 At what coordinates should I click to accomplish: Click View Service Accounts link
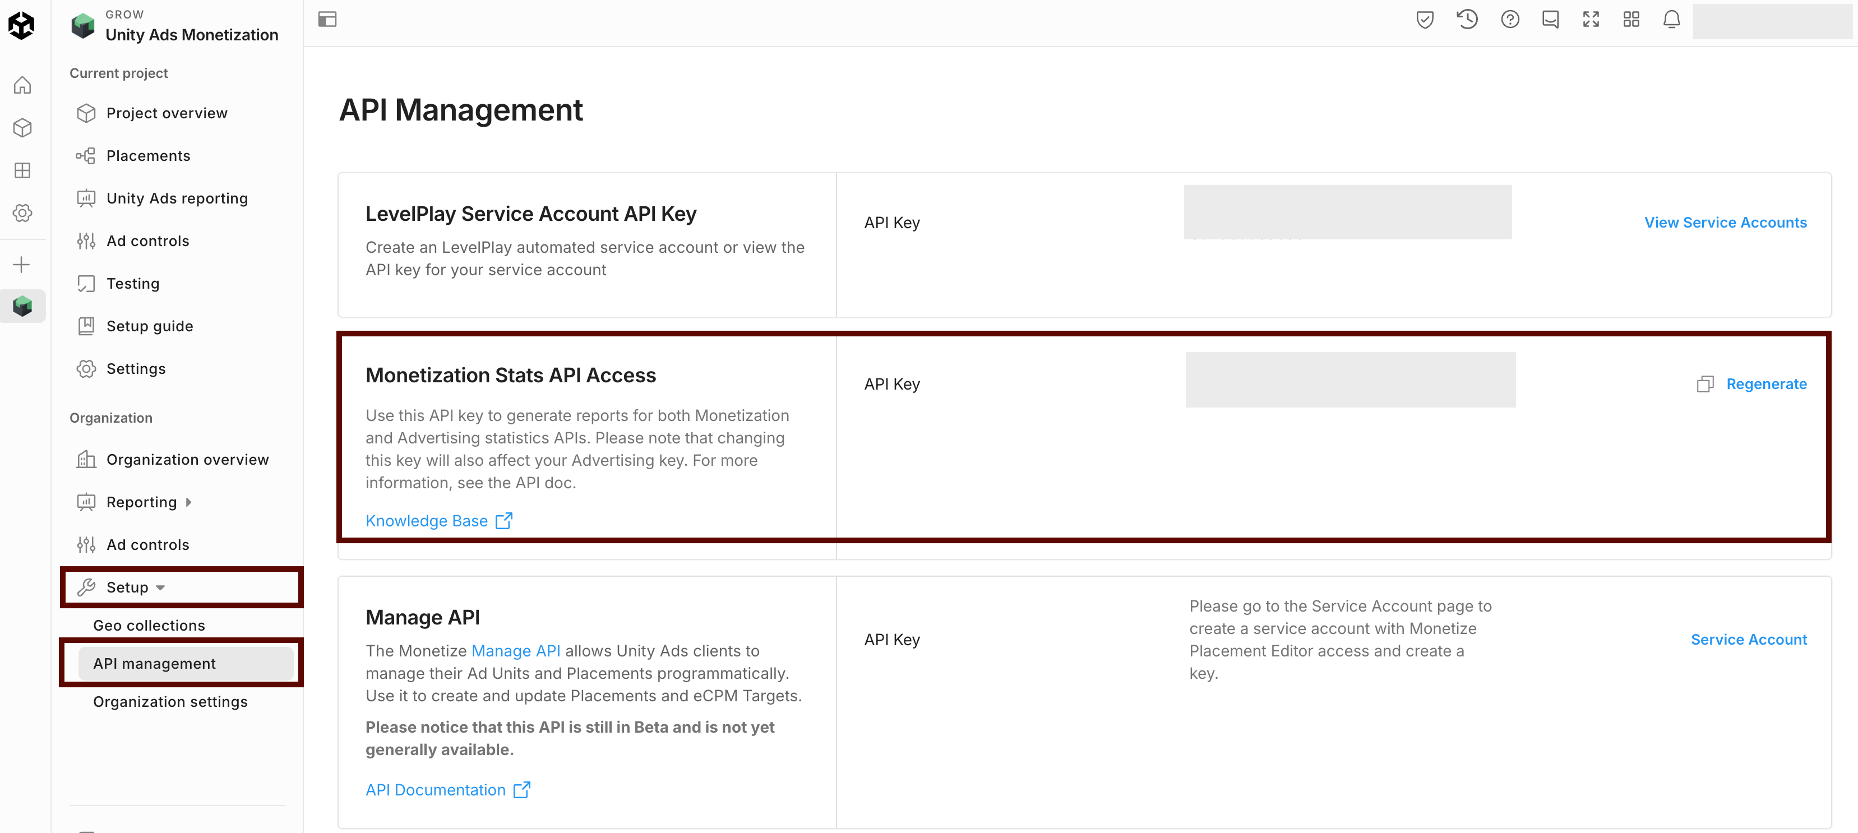point(1725,222)
